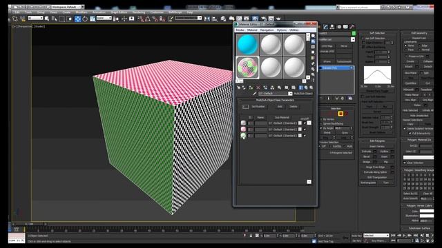Select the Rotate tool in main toolbar
Viewport: 442px width, 248px height.
tap(85, 19)
